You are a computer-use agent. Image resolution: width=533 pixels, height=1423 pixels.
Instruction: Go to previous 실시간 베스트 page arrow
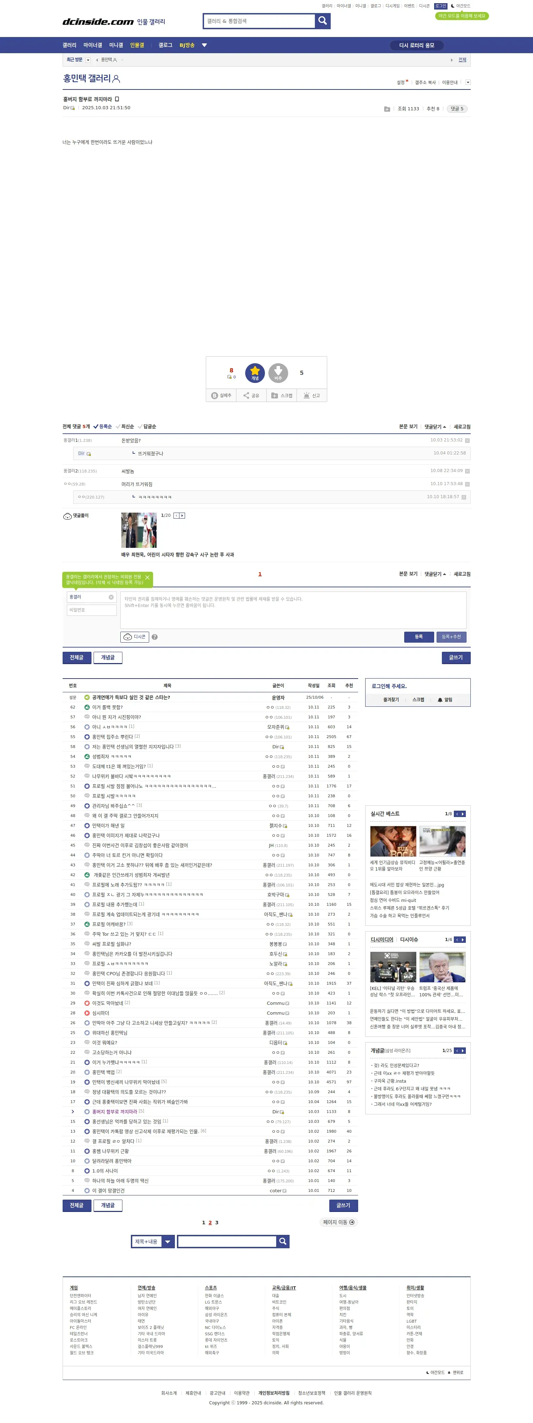(457, 814)
